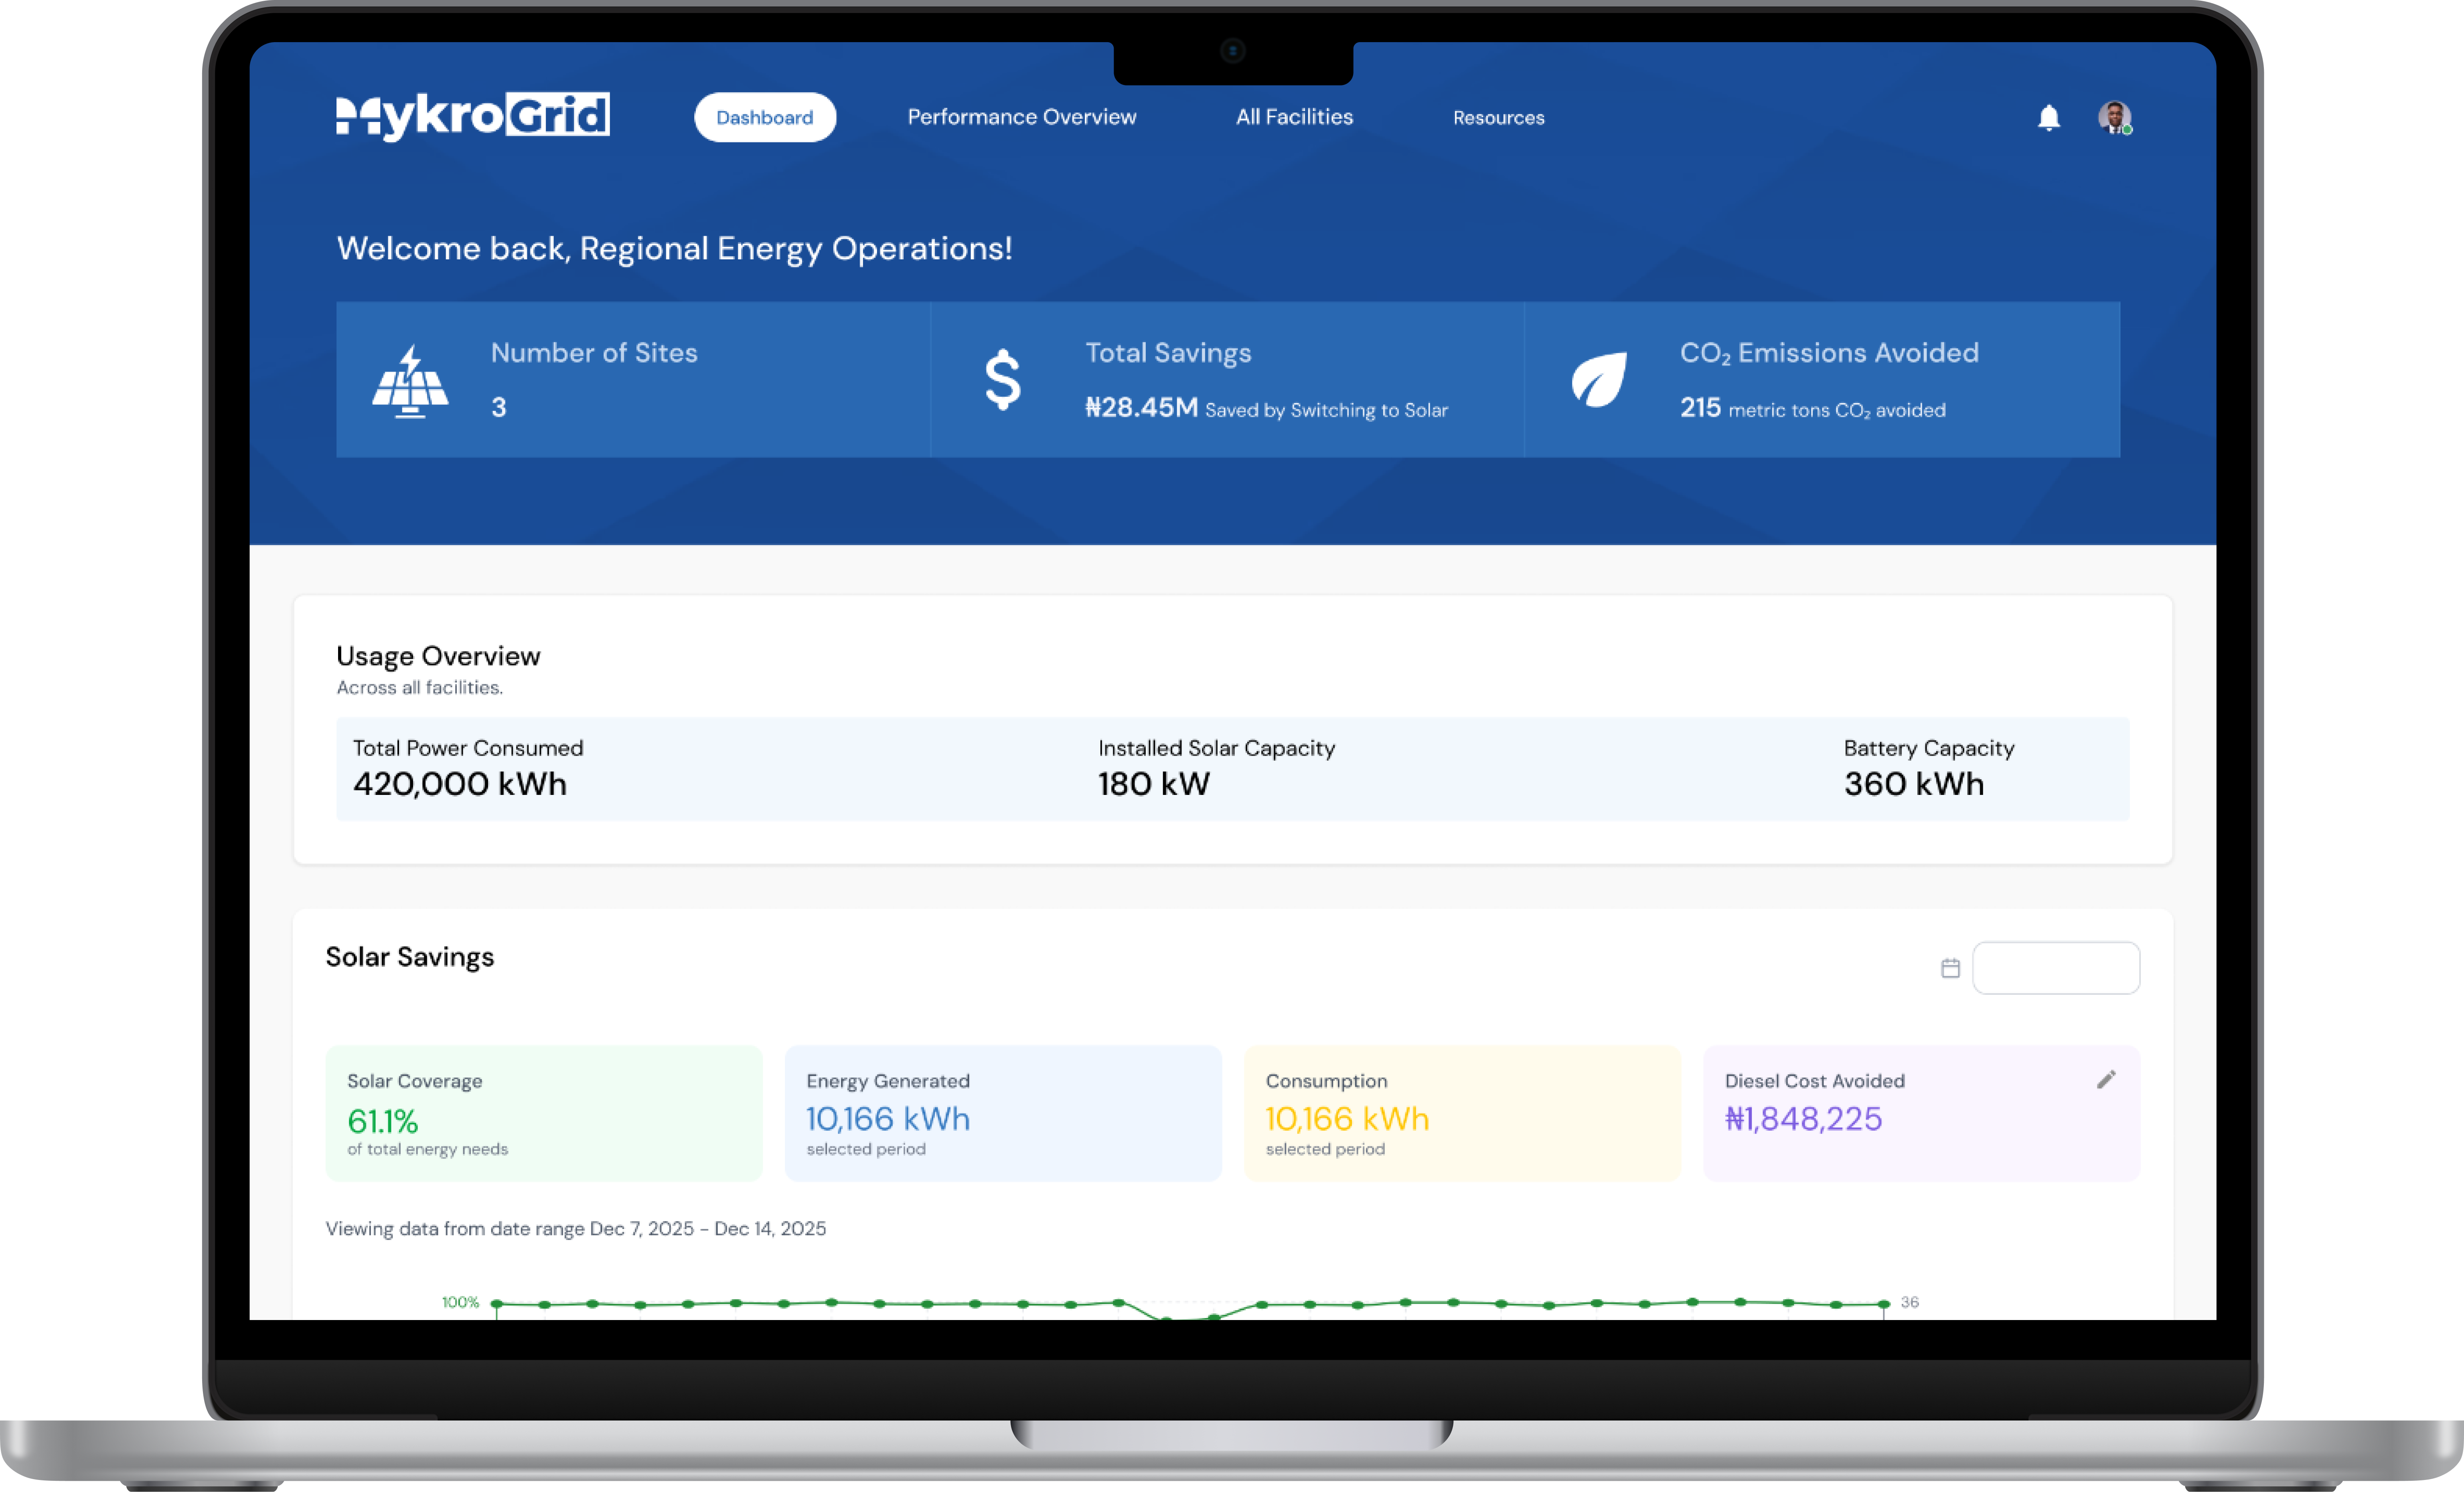Click the Solar Savings heading
The height and width of the screenshot is (1492, 2464).
point(410,956)
